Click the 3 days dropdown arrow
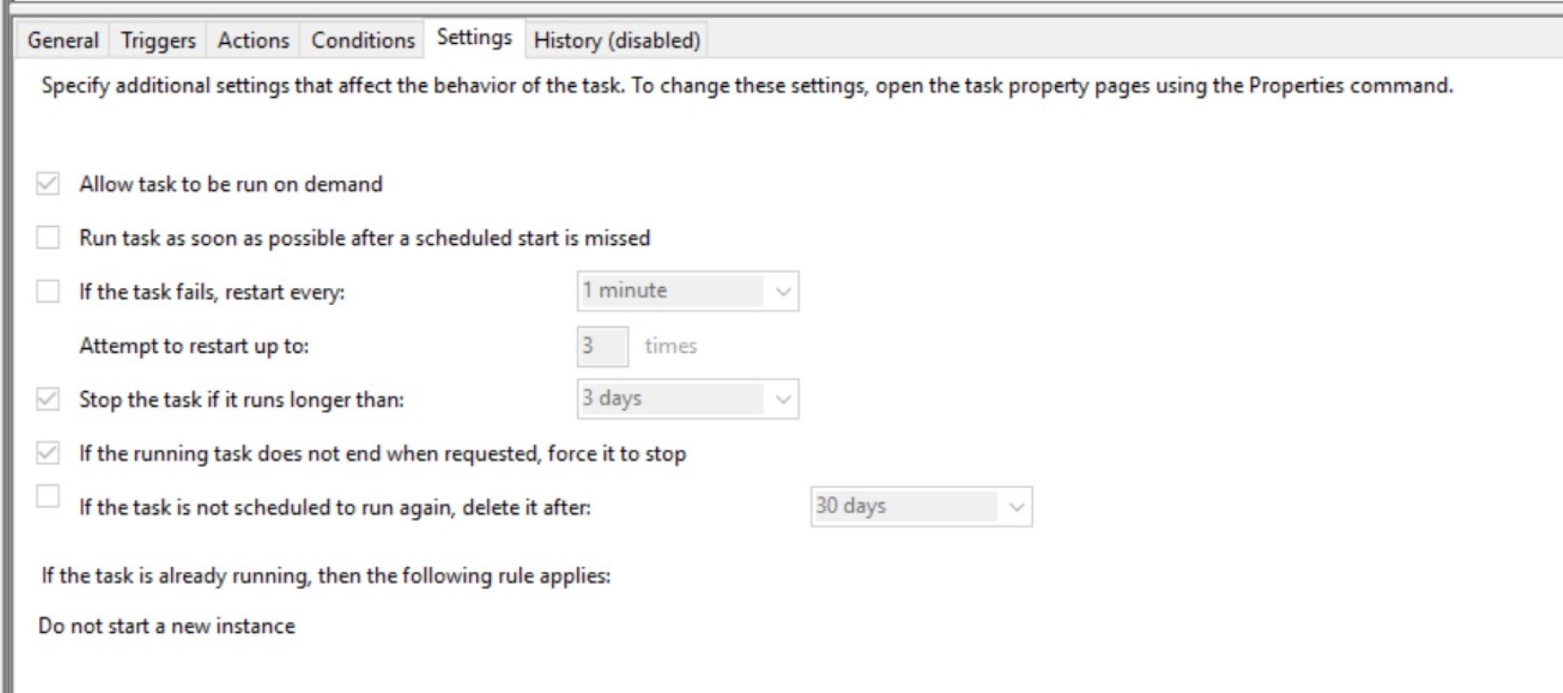Image resolution: width=1563 pixels, height=693 pixels. 783,399
